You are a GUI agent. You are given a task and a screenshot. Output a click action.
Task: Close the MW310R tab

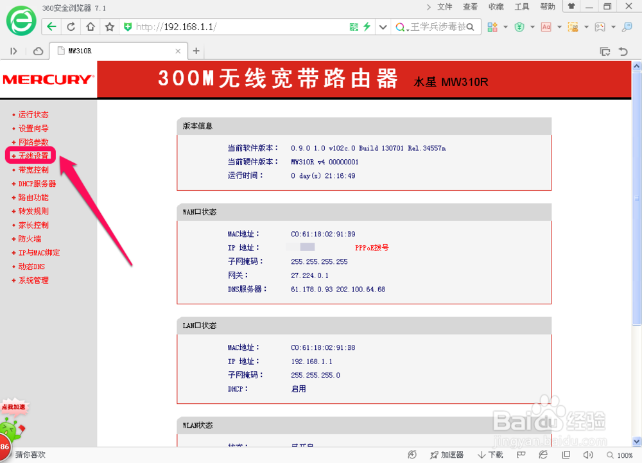(178, 51)
